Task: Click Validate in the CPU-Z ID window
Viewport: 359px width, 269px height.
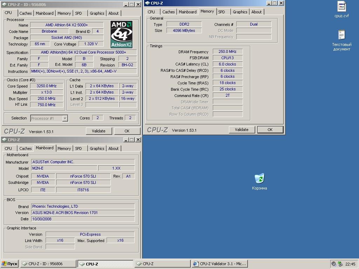Action: 99,131
